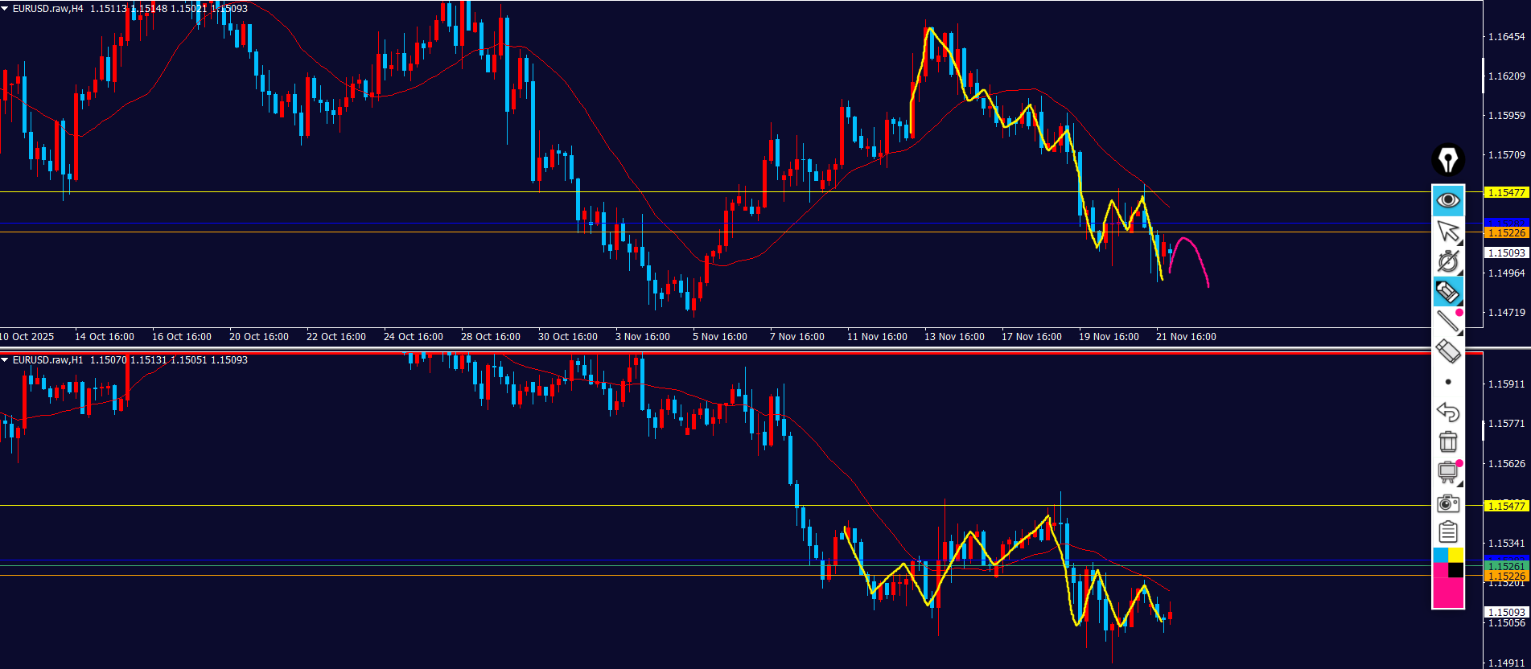
Task: Choose the small dot brush size
Action: pos(1448,382)
